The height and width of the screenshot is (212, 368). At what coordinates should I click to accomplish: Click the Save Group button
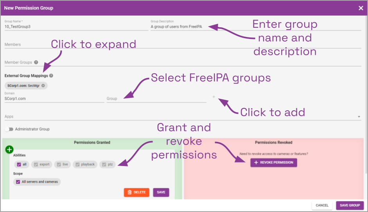[x=350, y=205]
